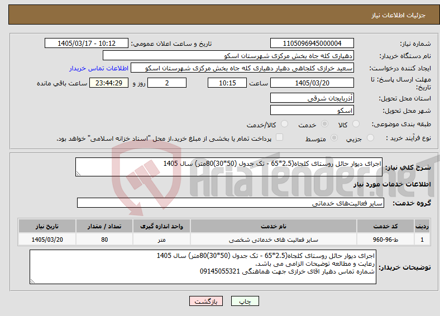Open اطلاعات تماس خریدار link
This screenshot has height=316, width=440.
pyautogui.click(x=99, y=68)
